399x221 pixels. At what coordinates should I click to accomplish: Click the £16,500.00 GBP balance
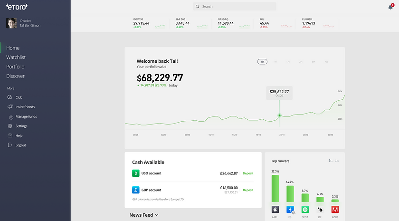click(229, 188)
